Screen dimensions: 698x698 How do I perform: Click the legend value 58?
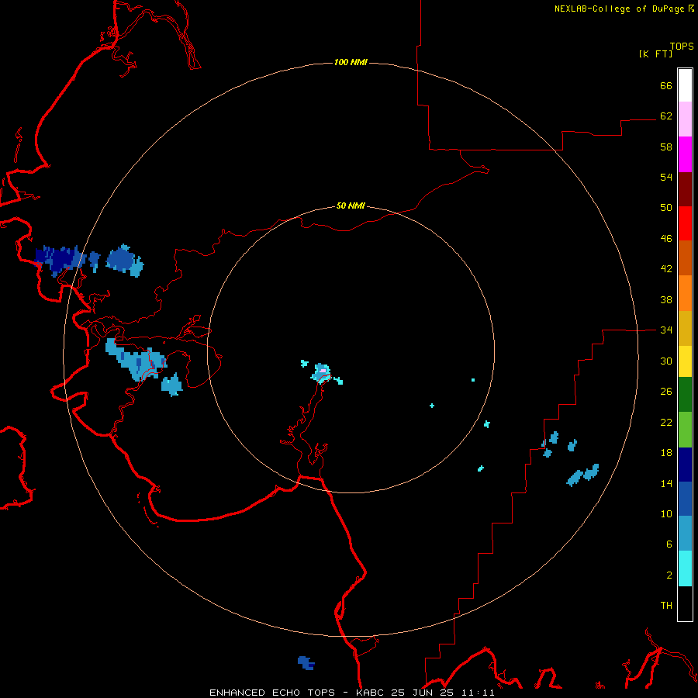pos(666,147)
